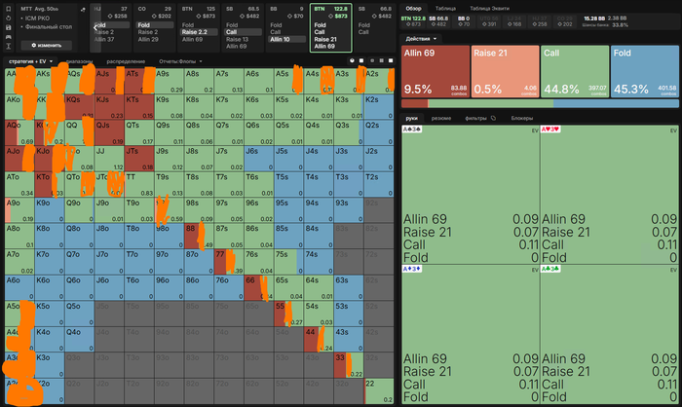The width and height of the screenshot is (682, 407).
Task: Open the gamepad practice icon
Action: pos(8,37)
